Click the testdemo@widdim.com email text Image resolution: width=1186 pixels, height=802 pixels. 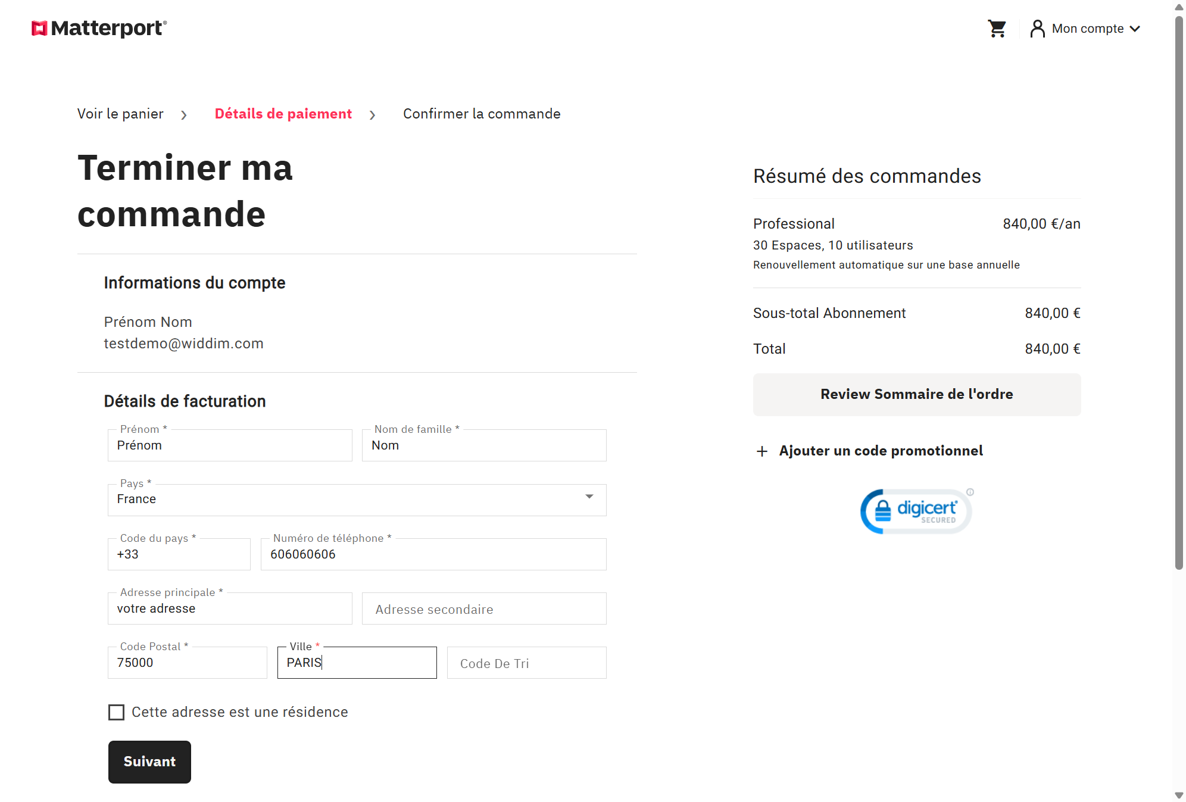click(183, 344)
